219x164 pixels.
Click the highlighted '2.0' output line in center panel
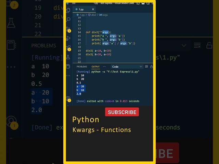coord(79,94)
